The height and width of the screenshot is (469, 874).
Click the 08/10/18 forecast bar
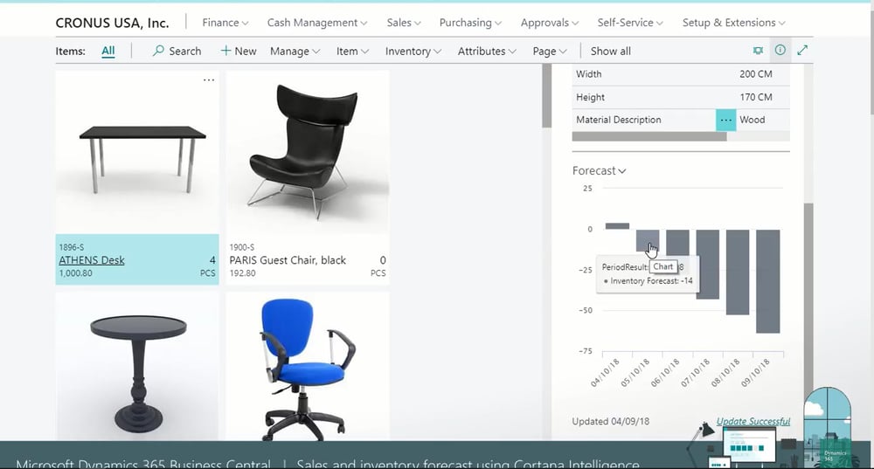tap(738, 272)
